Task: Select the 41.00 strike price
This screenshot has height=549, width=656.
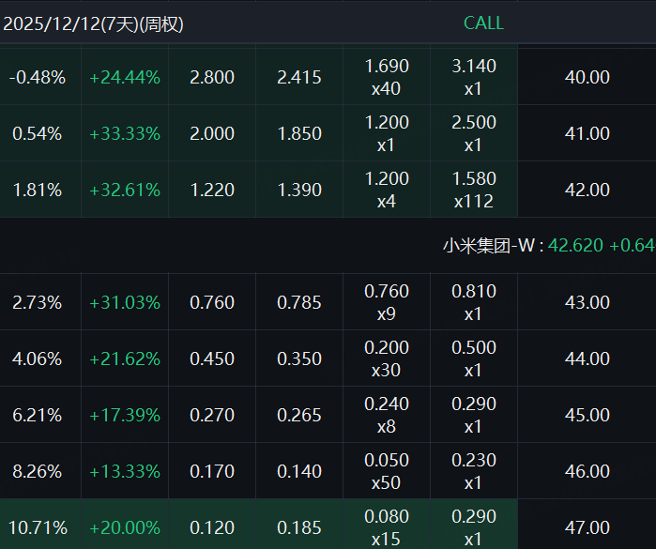Action: 587,133
